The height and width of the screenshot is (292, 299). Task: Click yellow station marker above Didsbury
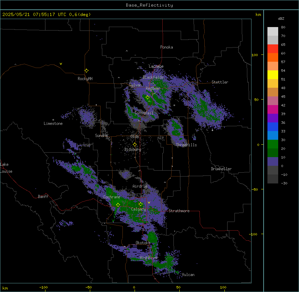(135, 145)
